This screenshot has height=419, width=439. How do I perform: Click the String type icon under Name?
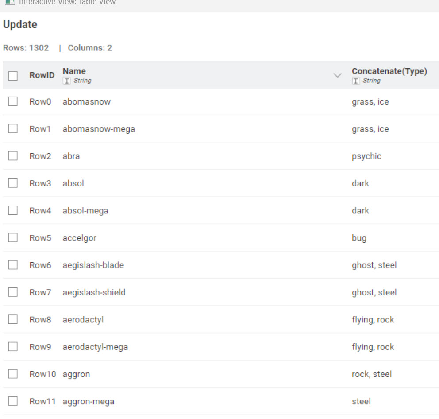click(67, 81)
